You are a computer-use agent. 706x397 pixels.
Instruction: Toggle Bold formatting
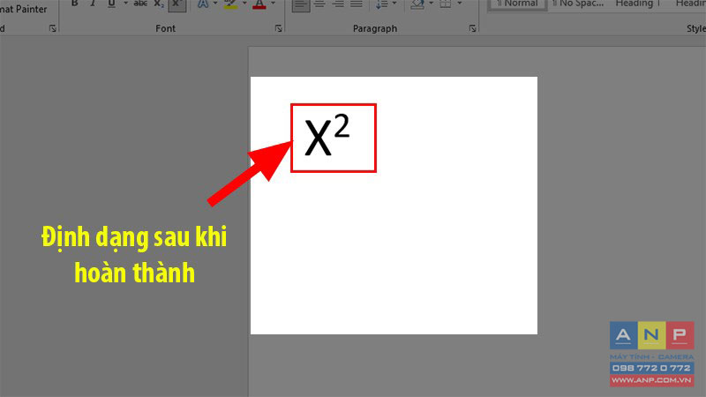click(x=75, y=4)
